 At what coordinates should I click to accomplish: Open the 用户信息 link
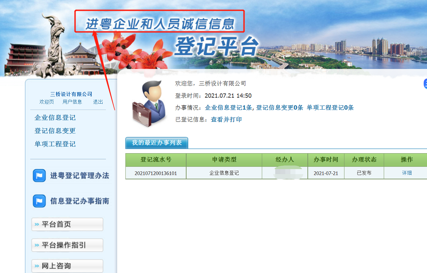pyautogui.click(x=72, y=102)
